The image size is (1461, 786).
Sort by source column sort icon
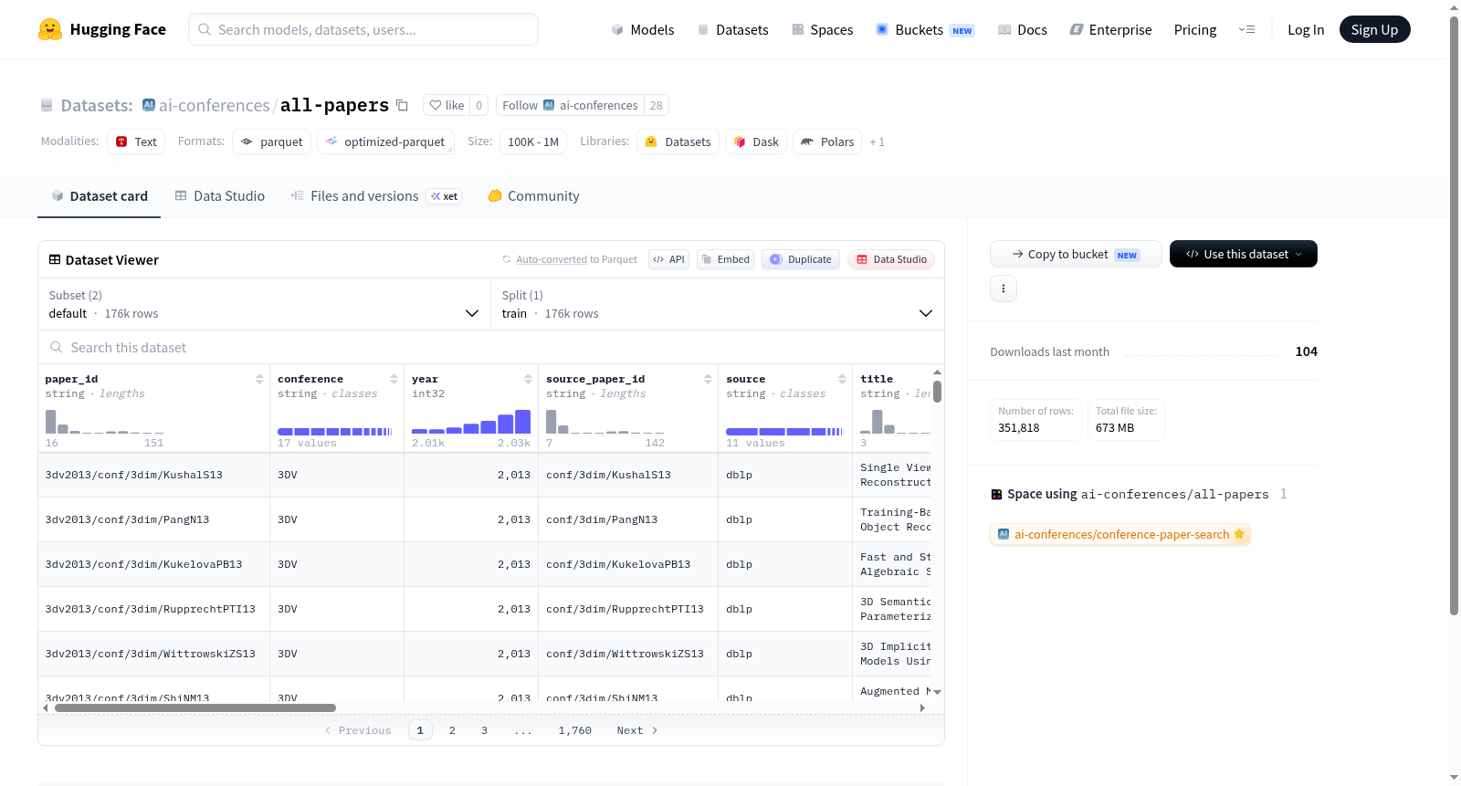pyautogui.click(x=842, y=379)
